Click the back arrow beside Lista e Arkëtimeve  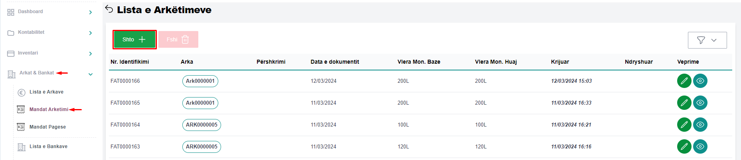coord(109,9)
